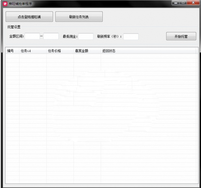Select the 悬赏金额 column header
Viewport: 201px width, 188px height.
coord(87,51)
